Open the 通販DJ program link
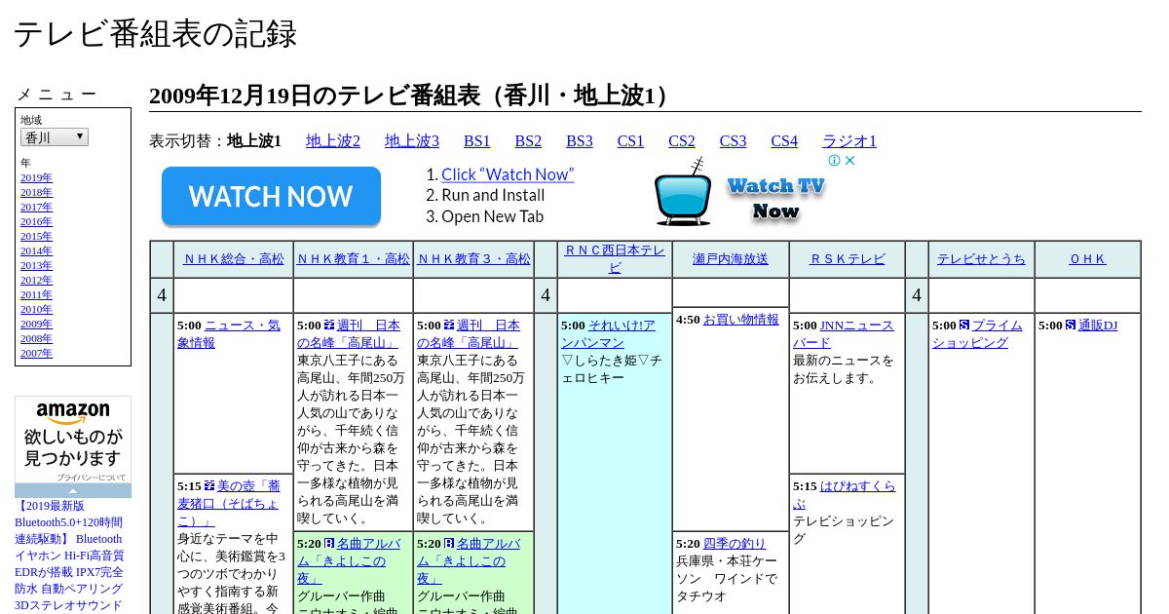Screen dimensions: 1169x614 pyautogui.click(x=1098, y=326)
